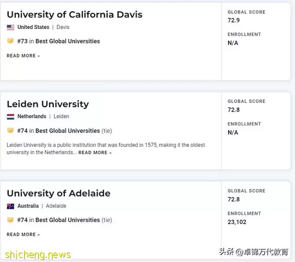This screenshot has height=262, width=295.
Task: Click the ranking badge on University of Adelaide card
Action: pyautogui.click(x=10, y=220)
